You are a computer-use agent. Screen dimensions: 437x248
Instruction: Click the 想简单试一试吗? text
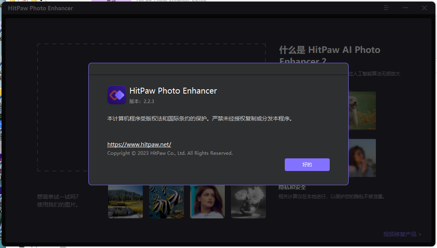[x=58, y=197]
